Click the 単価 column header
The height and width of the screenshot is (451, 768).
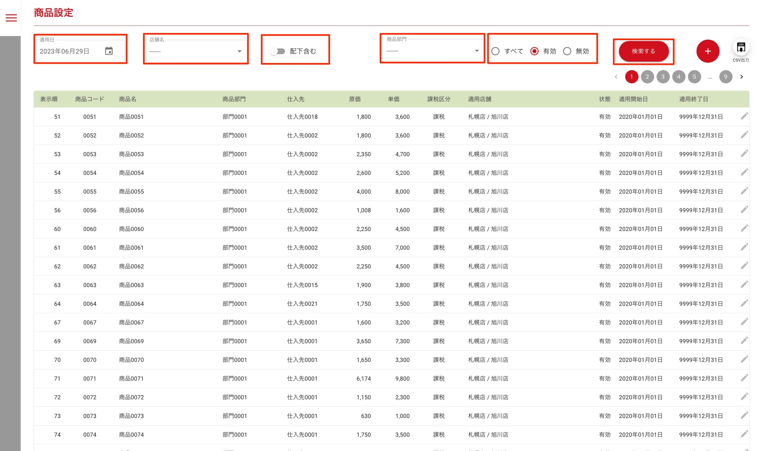393,99
